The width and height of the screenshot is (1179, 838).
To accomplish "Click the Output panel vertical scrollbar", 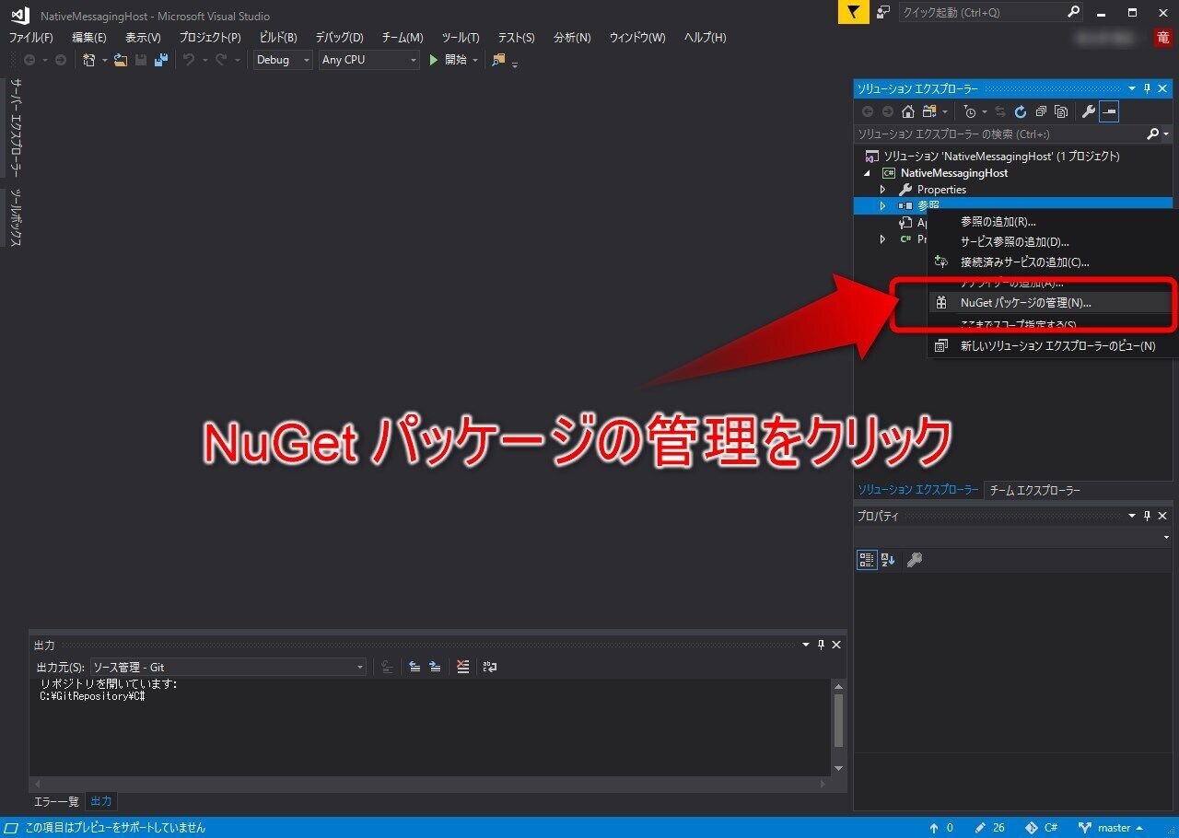I will pyautogui.click(x=838, y=727).
